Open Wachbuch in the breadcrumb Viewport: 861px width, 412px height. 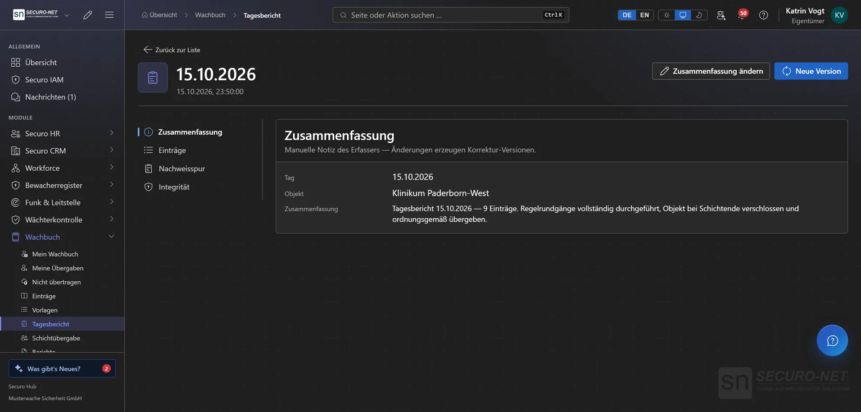pyautogui.click(x=210, y=15)
